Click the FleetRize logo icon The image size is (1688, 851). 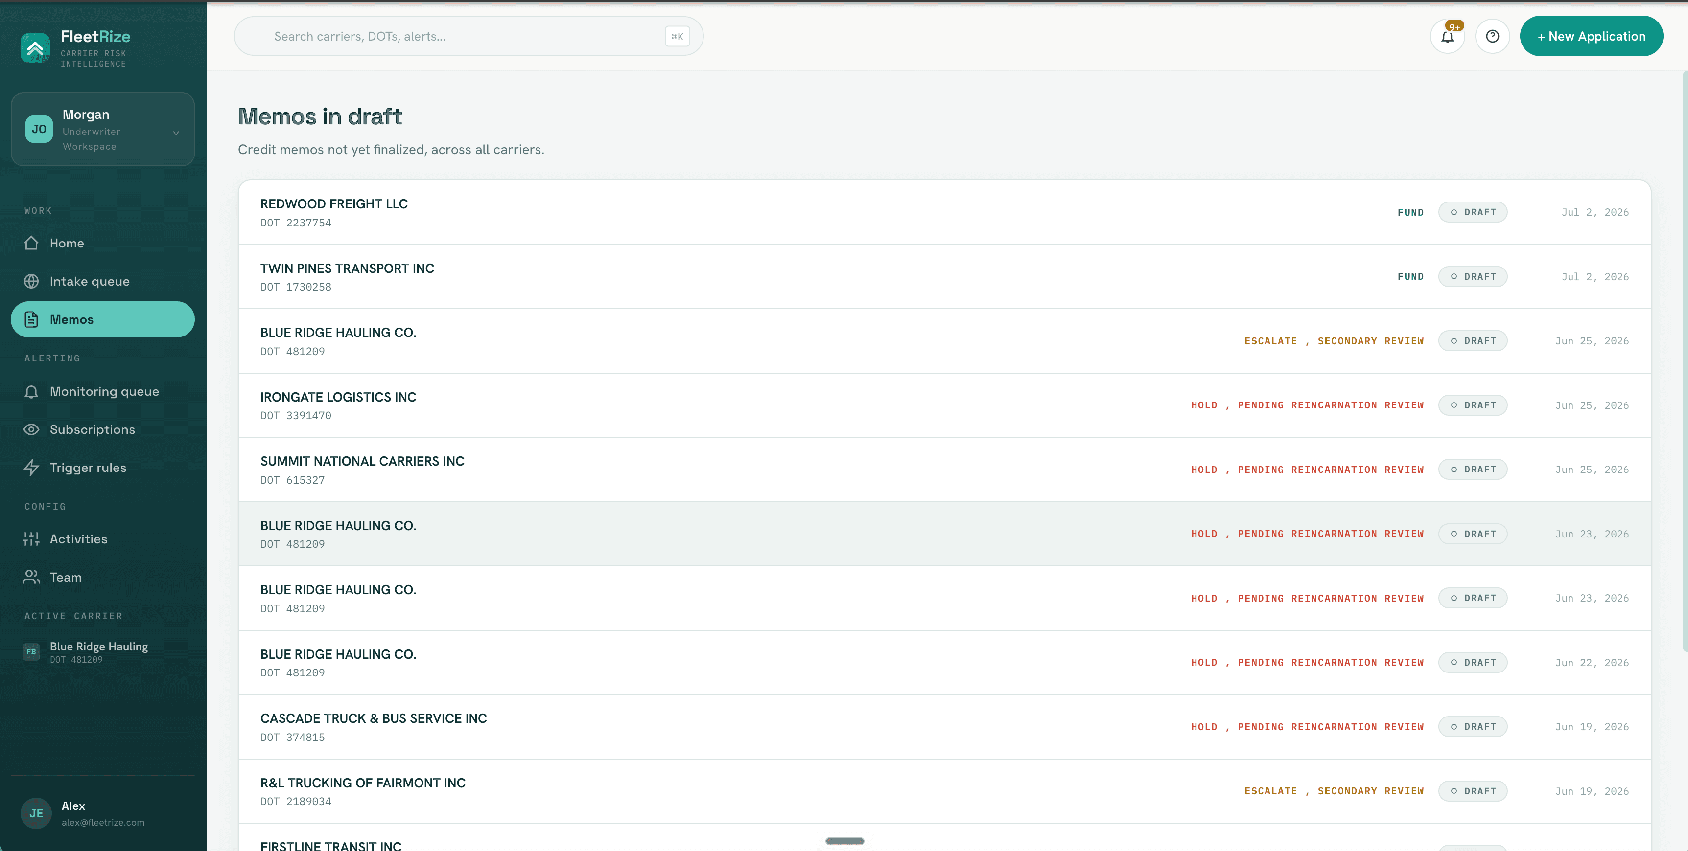click(35, 48)
